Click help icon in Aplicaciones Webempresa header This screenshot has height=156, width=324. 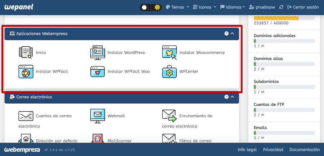(x=226, y=33)
